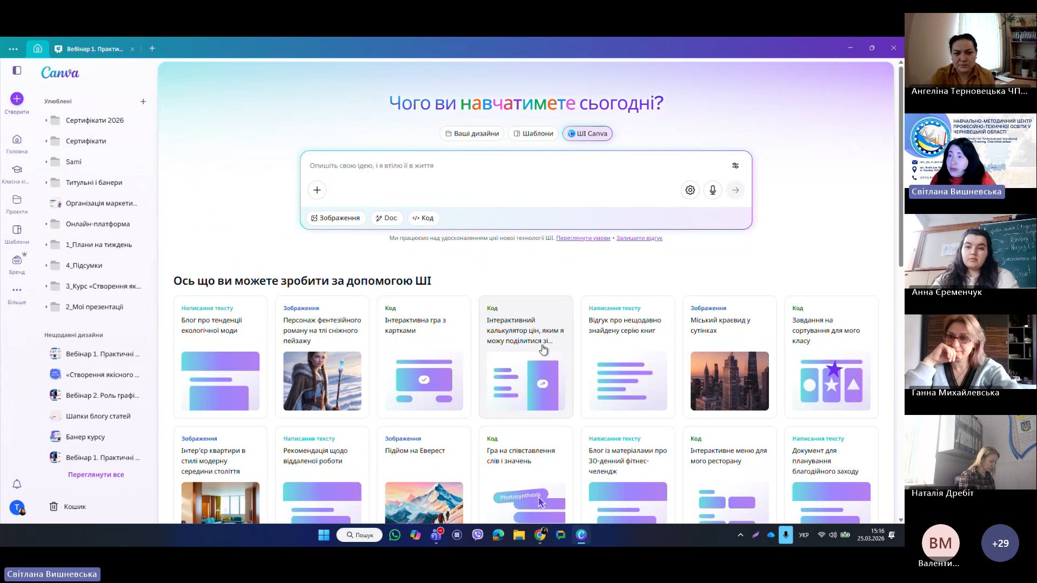The width and height of the screenshot is (1037, 583).
Task: Open AI prompt settings gear icon
Action: click(690, 190)
